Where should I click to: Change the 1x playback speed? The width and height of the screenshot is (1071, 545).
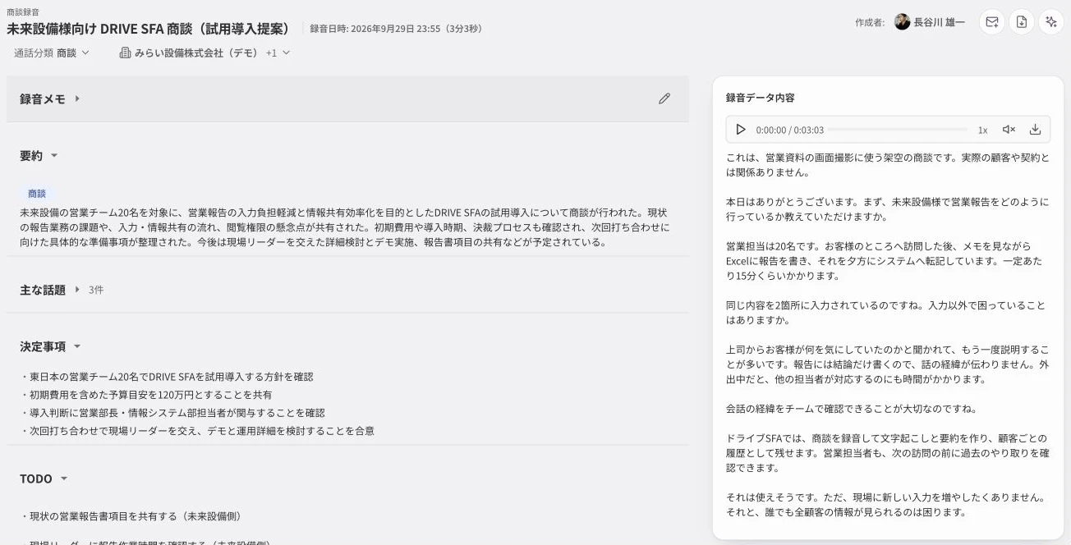[x=982, y=130]
